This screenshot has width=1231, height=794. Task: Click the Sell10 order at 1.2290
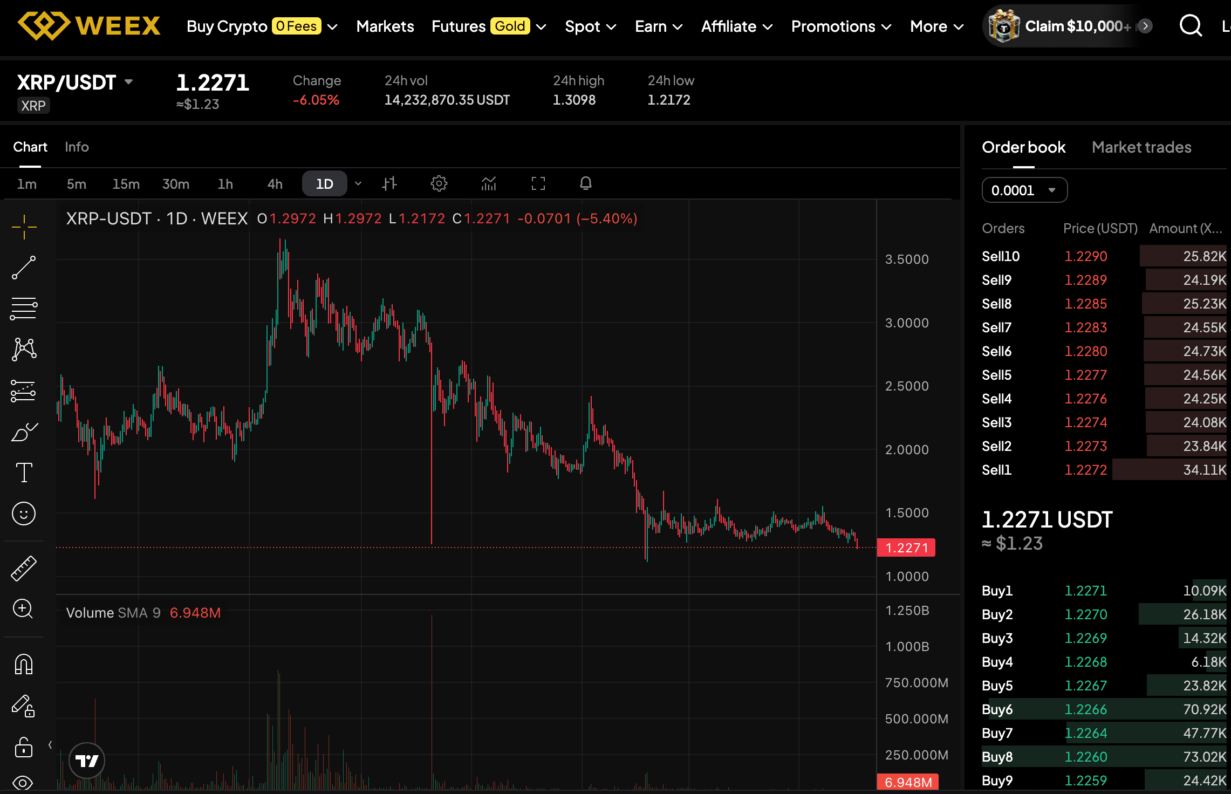coord(1104,256)
